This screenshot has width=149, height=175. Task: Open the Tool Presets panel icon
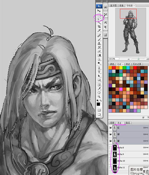point(105,15)
